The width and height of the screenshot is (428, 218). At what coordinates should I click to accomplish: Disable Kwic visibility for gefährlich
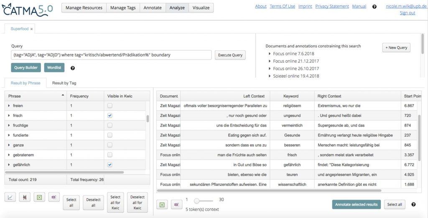click(x=110, y=165)
